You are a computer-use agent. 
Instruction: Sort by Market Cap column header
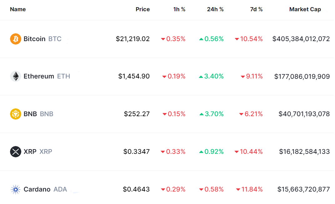[305, 9]
